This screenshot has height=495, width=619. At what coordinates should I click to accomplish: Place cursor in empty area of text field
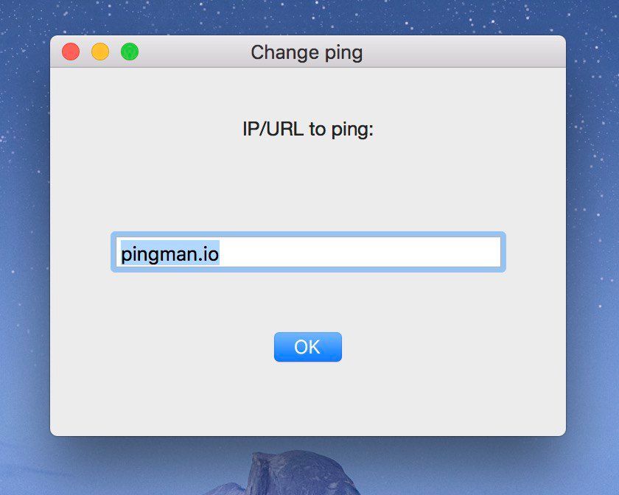[360, 252]
